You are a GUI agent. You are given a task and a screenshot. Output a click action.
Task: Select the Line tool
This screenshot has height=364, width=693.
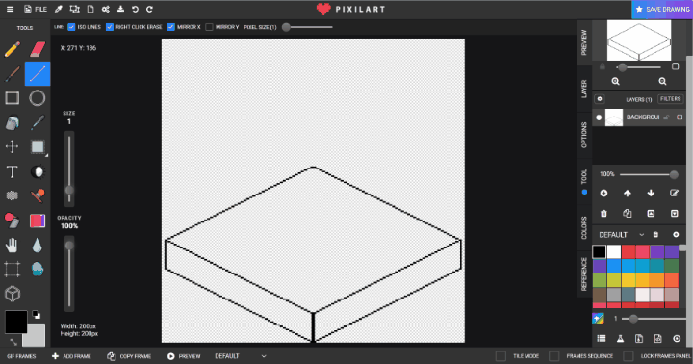coord(38,74)
